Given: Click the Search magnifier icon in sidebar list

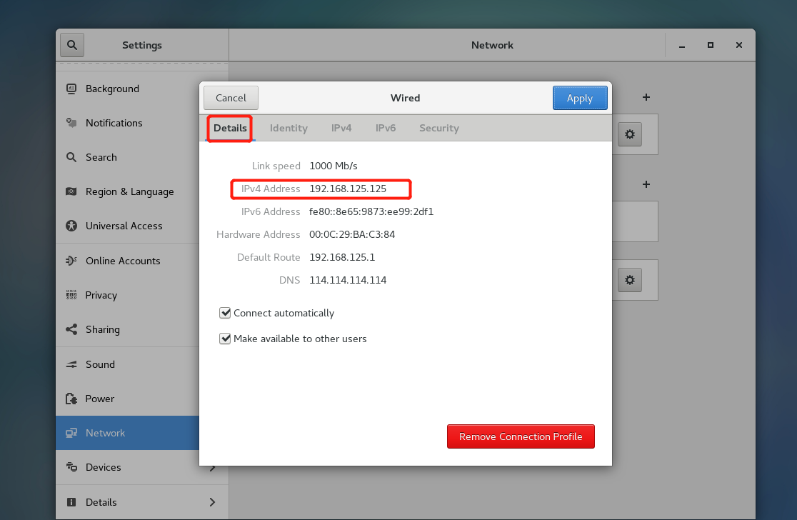Looking at the screenshot, I should click(71, 157).
